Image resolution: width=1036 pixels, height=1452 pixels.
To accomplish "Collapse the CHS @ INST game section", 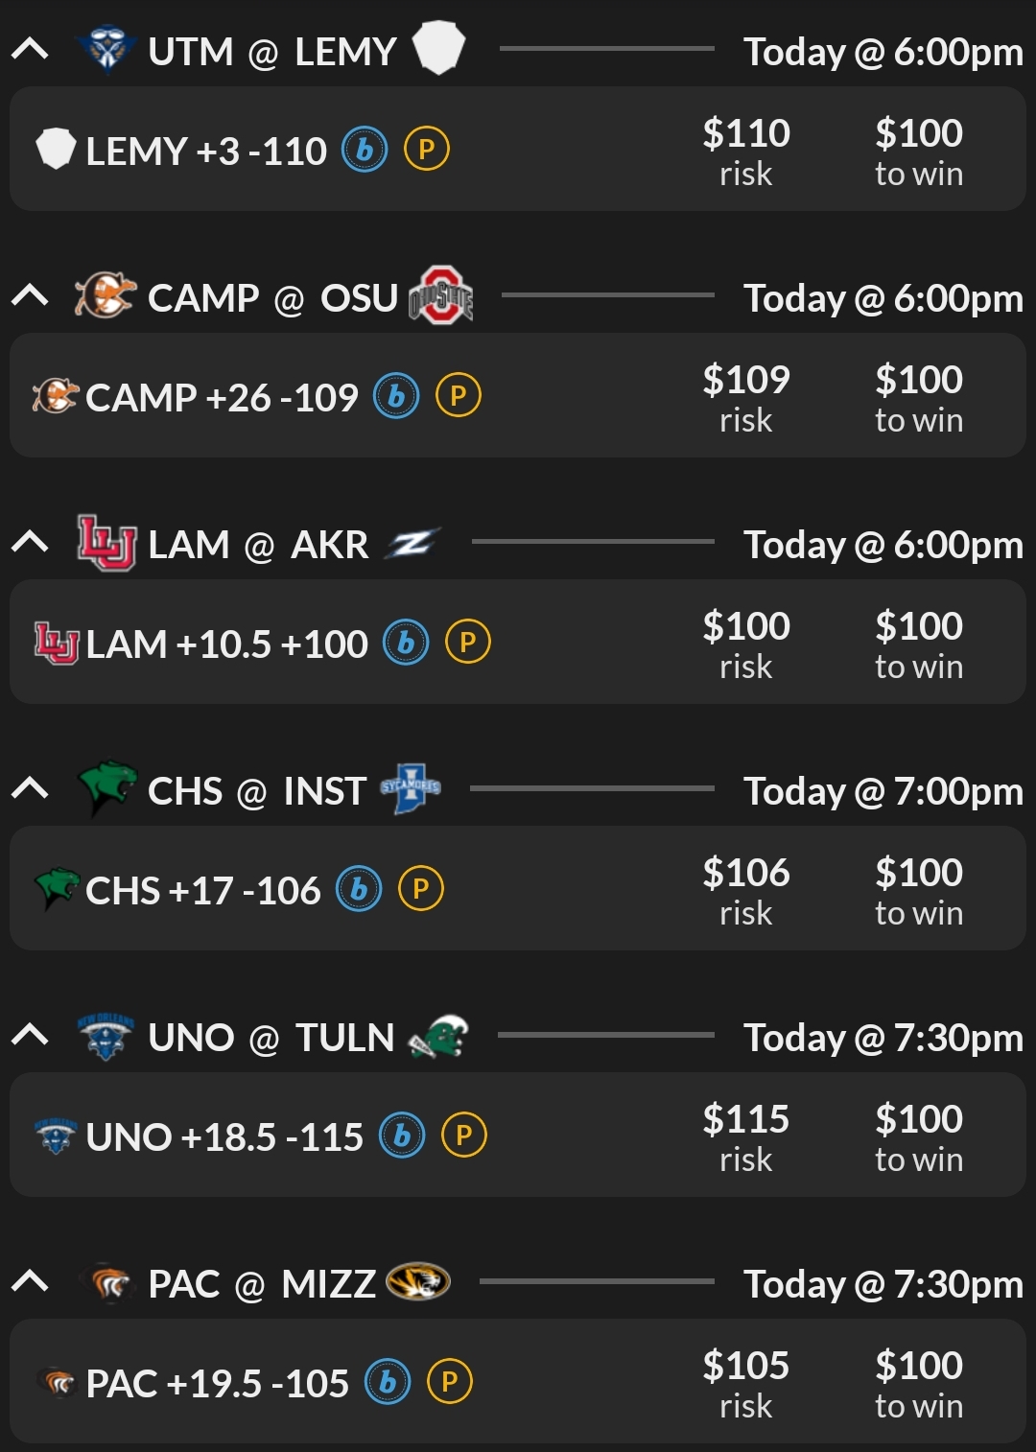I will 31,788.
